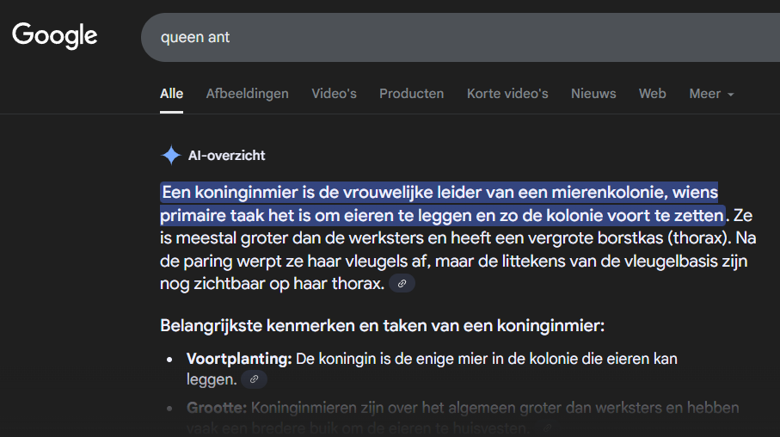Open source link icon after Voortplanting bullet
This screenshot has width=780, height=437.
coord(254,379)
